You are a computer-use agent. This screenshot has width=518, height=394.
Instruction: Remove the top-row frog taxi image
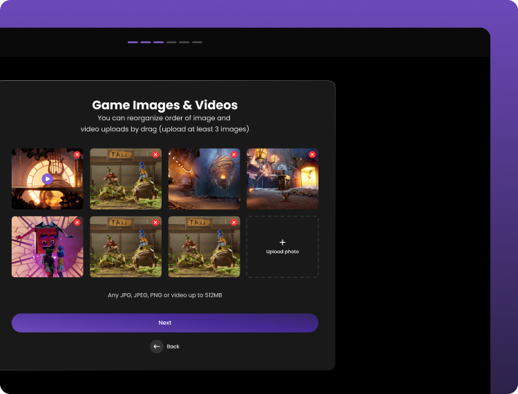(x=155, y=154)
